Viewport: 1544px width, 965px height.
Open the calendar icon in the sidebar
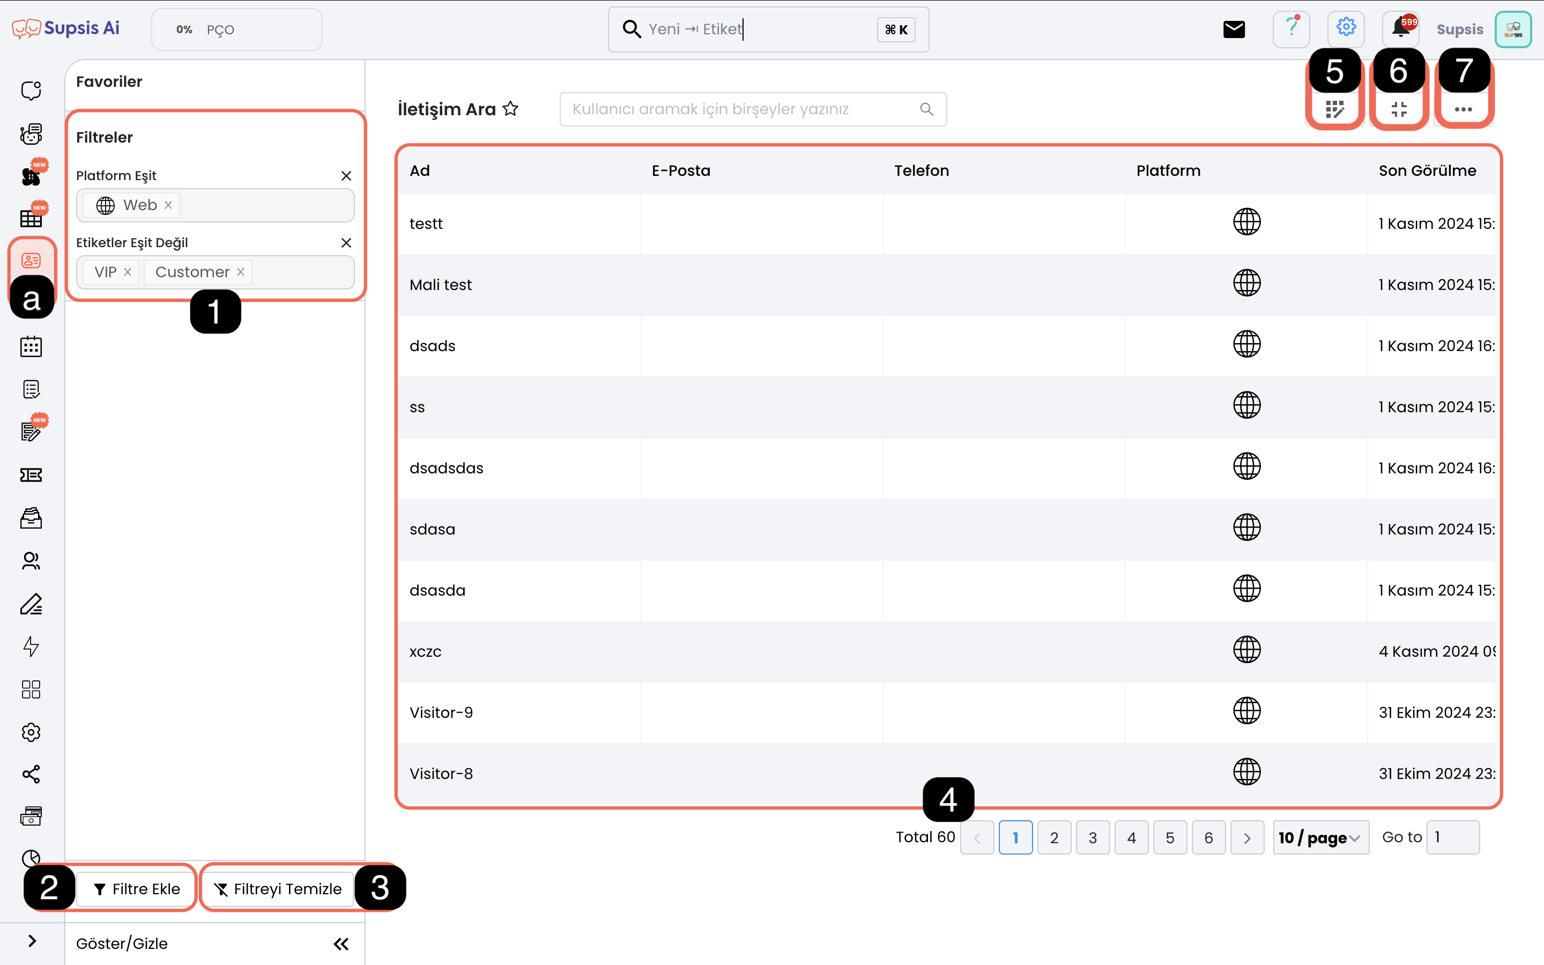pos(31,346)
